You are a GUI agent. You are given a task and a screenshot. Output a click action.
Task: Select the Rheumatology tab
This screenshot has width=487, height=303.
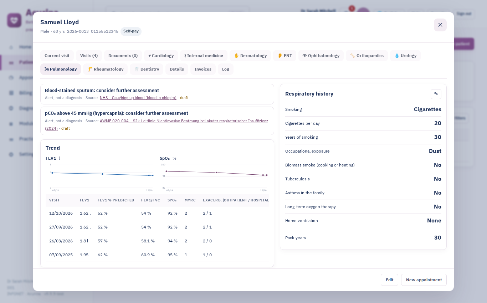tap(105, 69)
